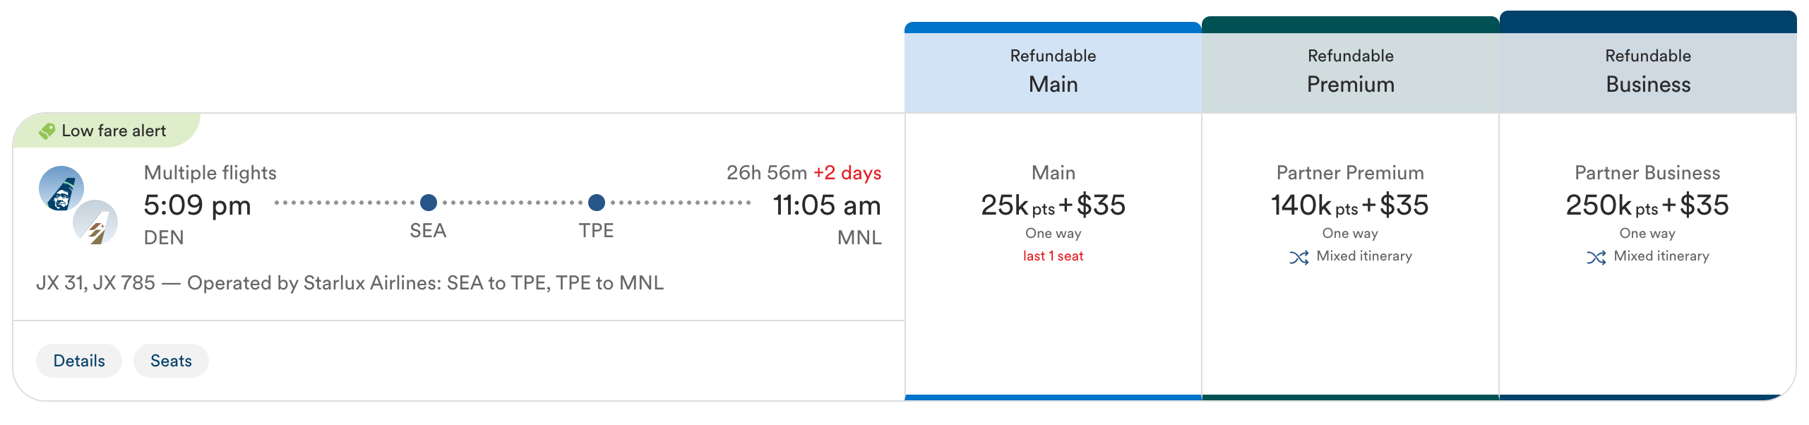This screenshot has width=1809, height=425.
Task: Select the Refundable Main column header
Action: [1053, 71]
